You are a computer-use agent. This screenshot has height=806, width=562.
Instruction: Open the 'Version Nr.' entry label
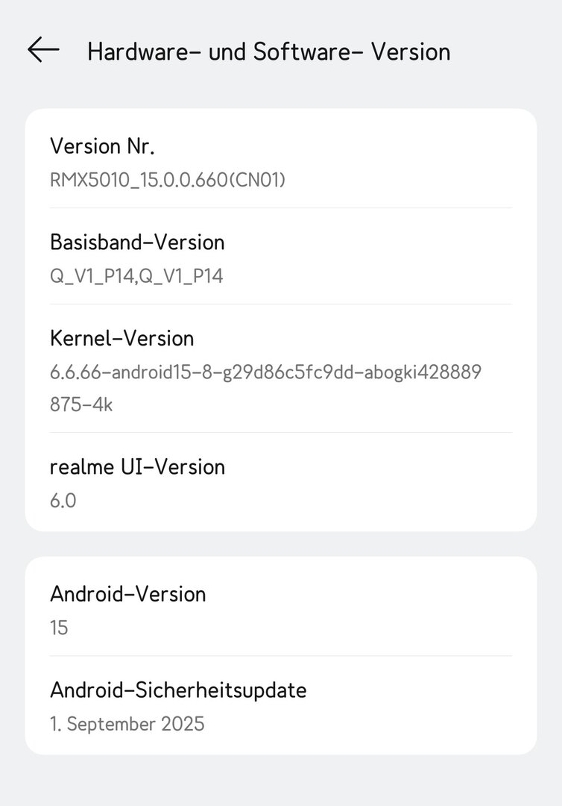click(102, 146)
